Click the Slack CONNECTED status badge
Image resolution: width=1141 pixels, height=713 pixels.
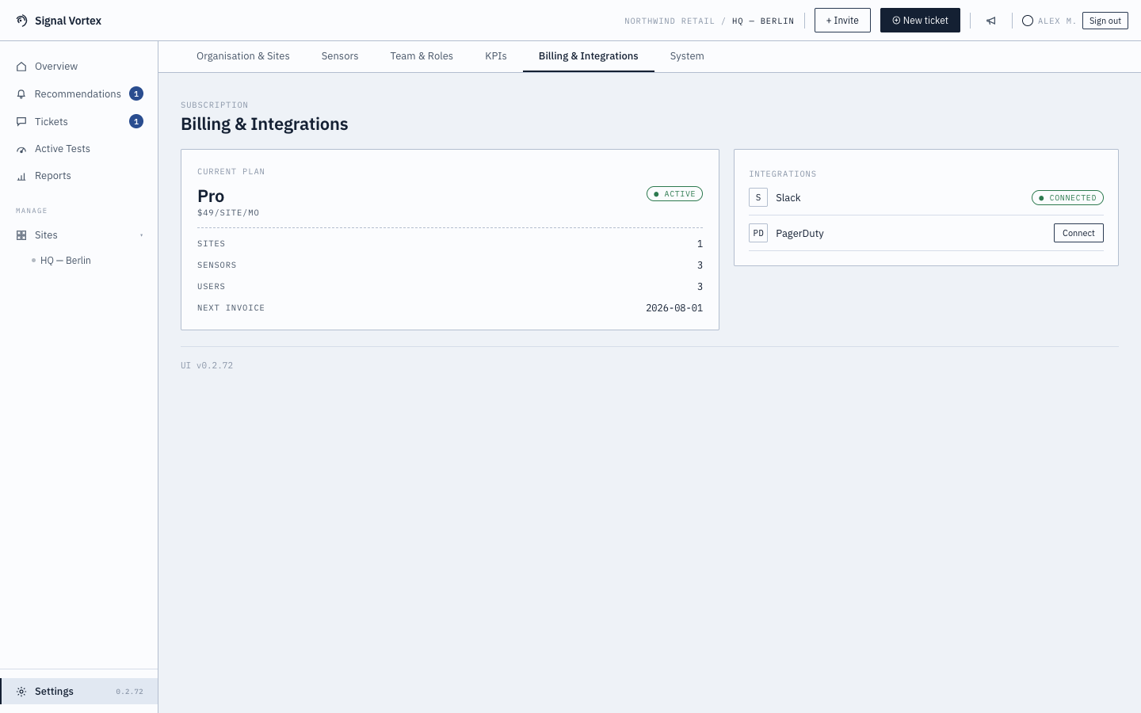click(x=1067, y=198)
